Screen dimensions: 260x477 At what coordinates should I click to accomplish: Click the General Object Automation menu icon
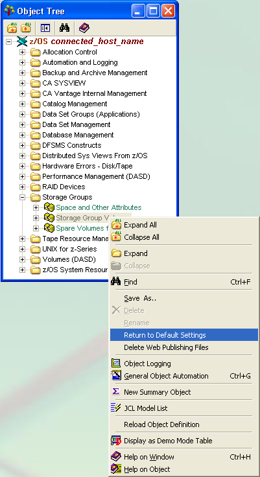(116, 376)
